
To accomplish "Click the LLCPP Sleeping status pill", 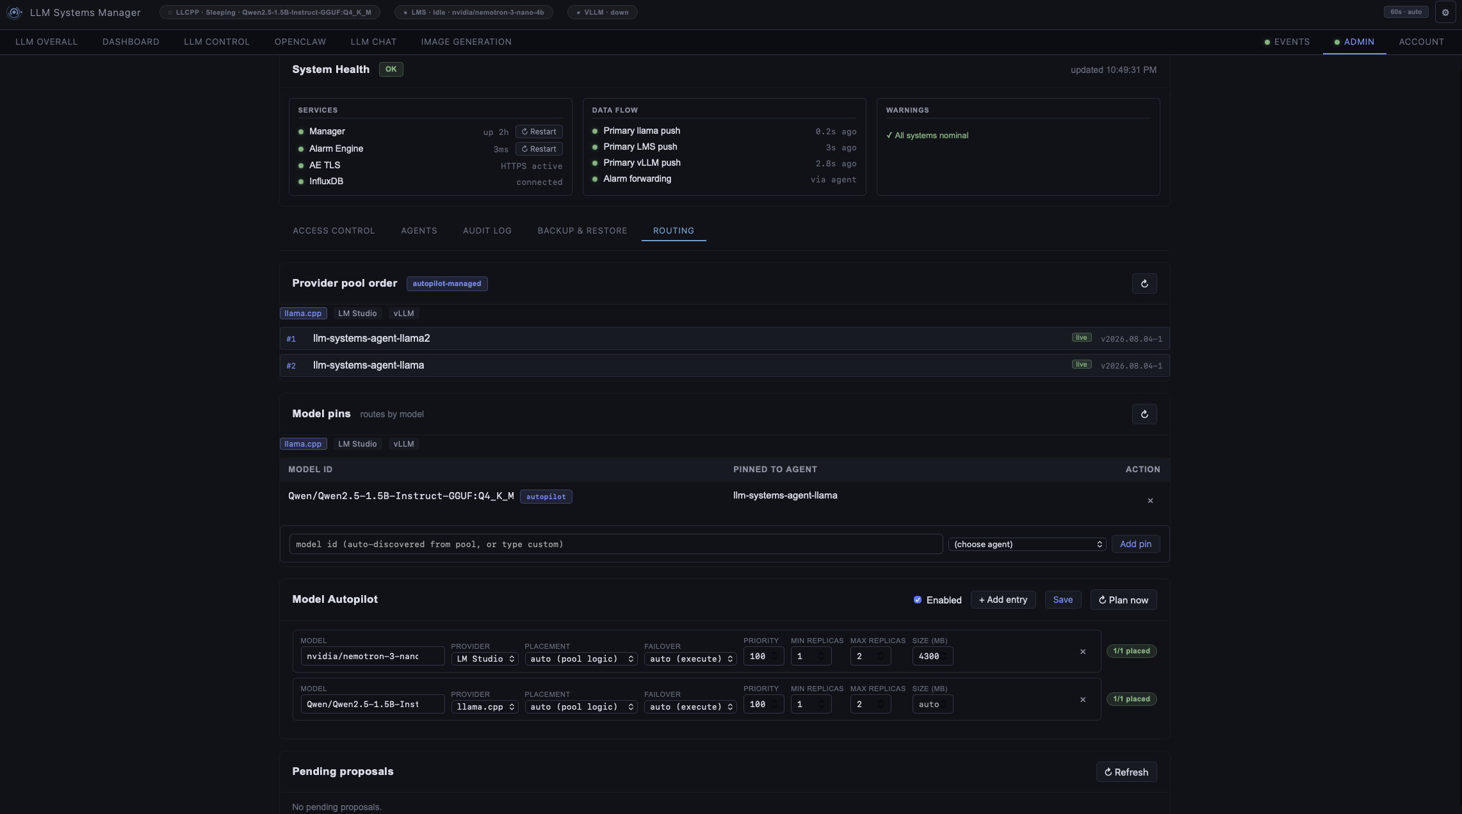I will (x=270, y=12).
